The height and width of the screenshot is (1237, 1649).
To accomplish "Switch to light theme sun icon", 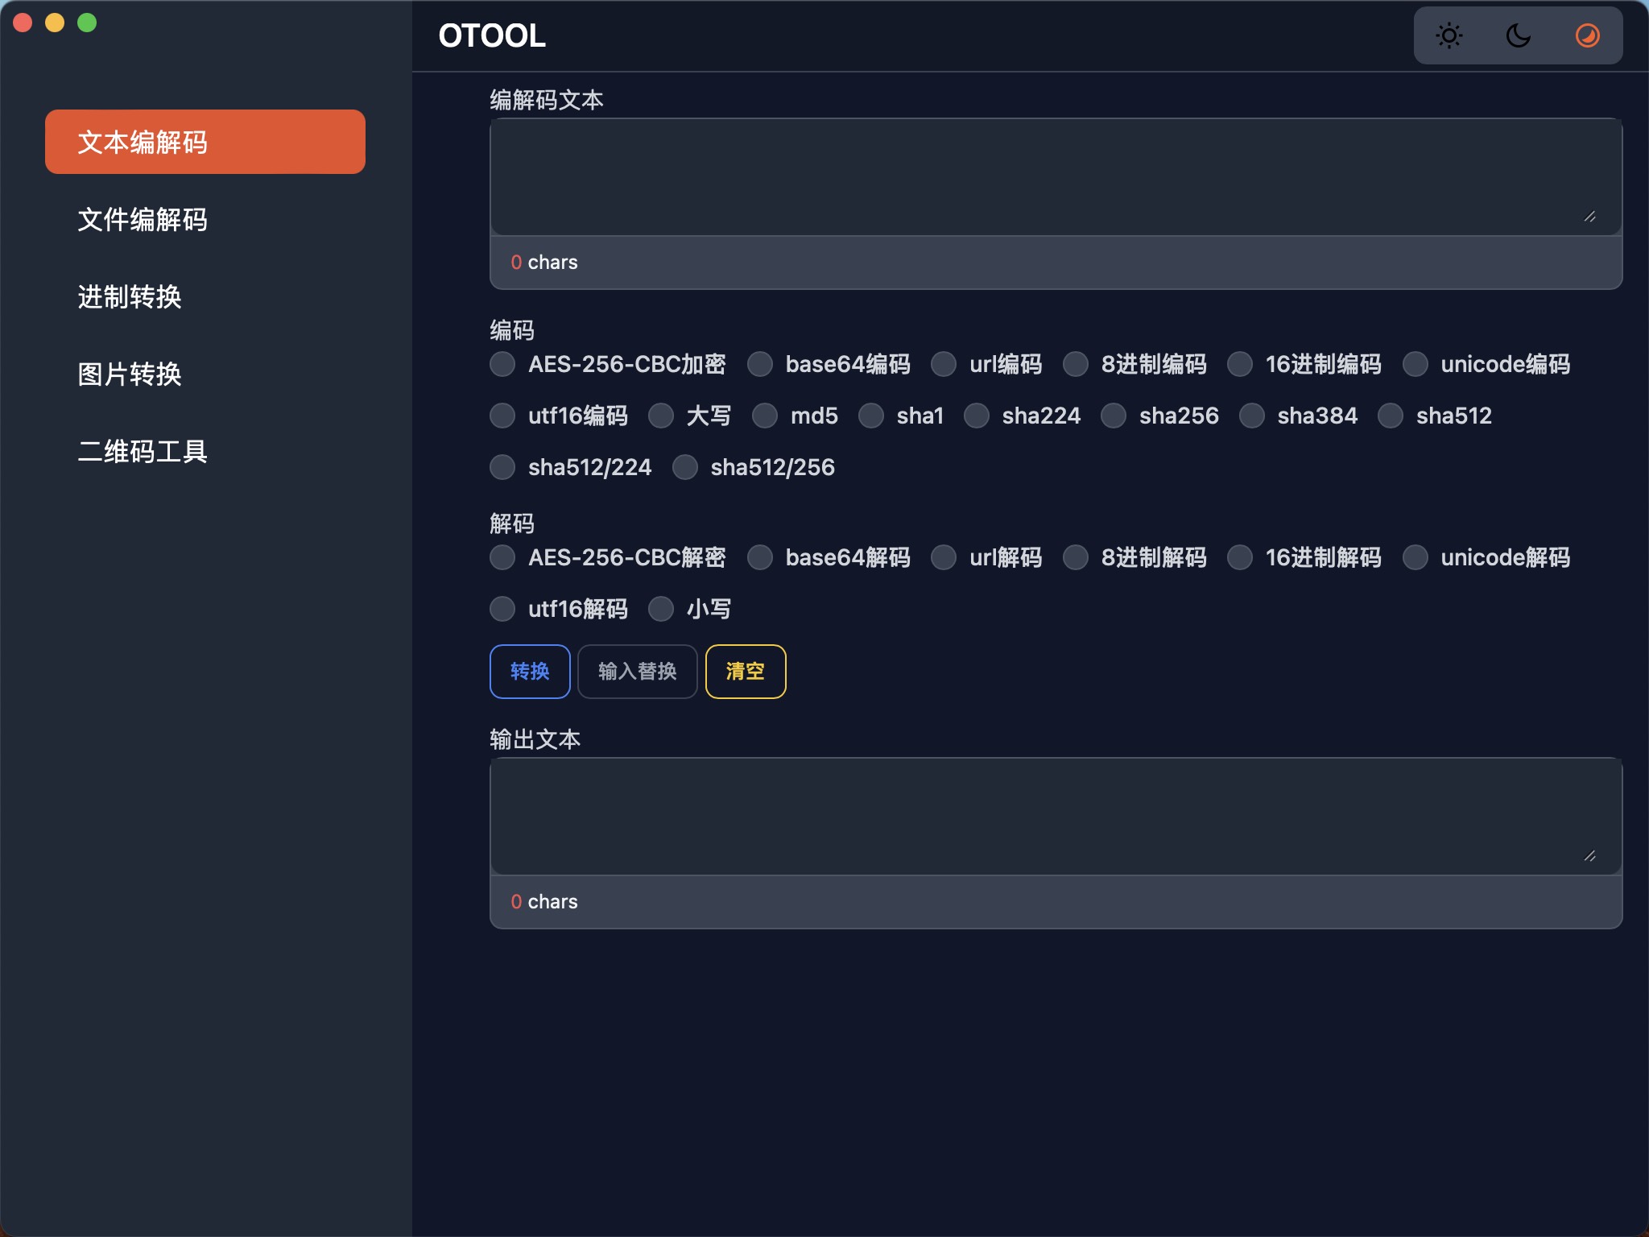I will pyautogui.click(x=1449, y=36).
